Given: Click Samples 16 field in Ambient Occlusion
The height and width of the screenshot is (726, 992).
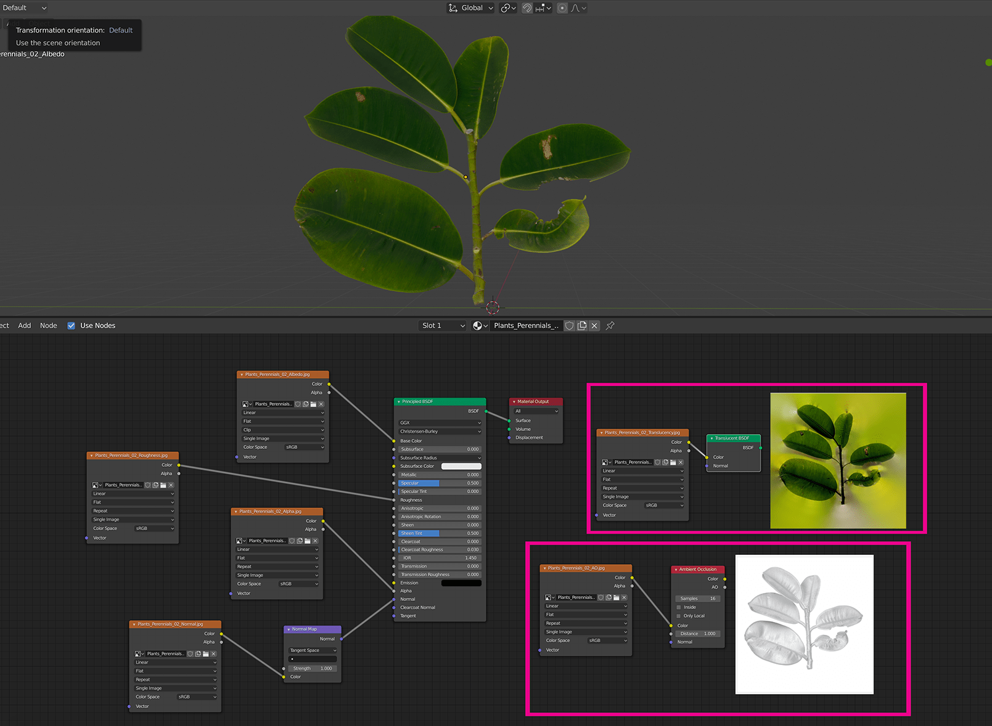Looking at the screenshot, I should (x=698, y=599).
